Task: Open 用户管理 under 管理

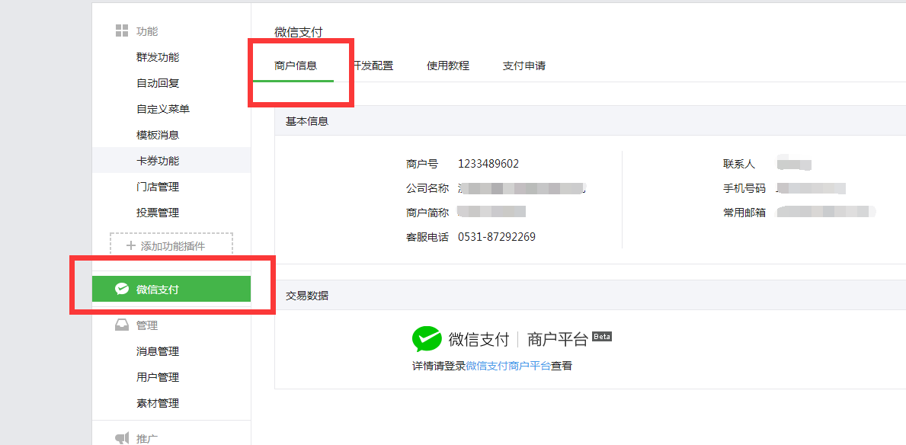Action: [x=158, y=377]
